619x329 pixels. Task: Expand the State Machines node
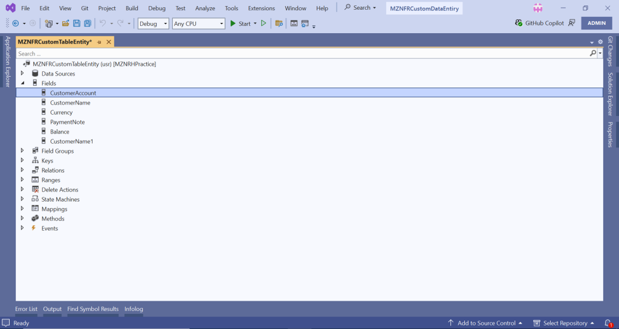tap(22, 199)
